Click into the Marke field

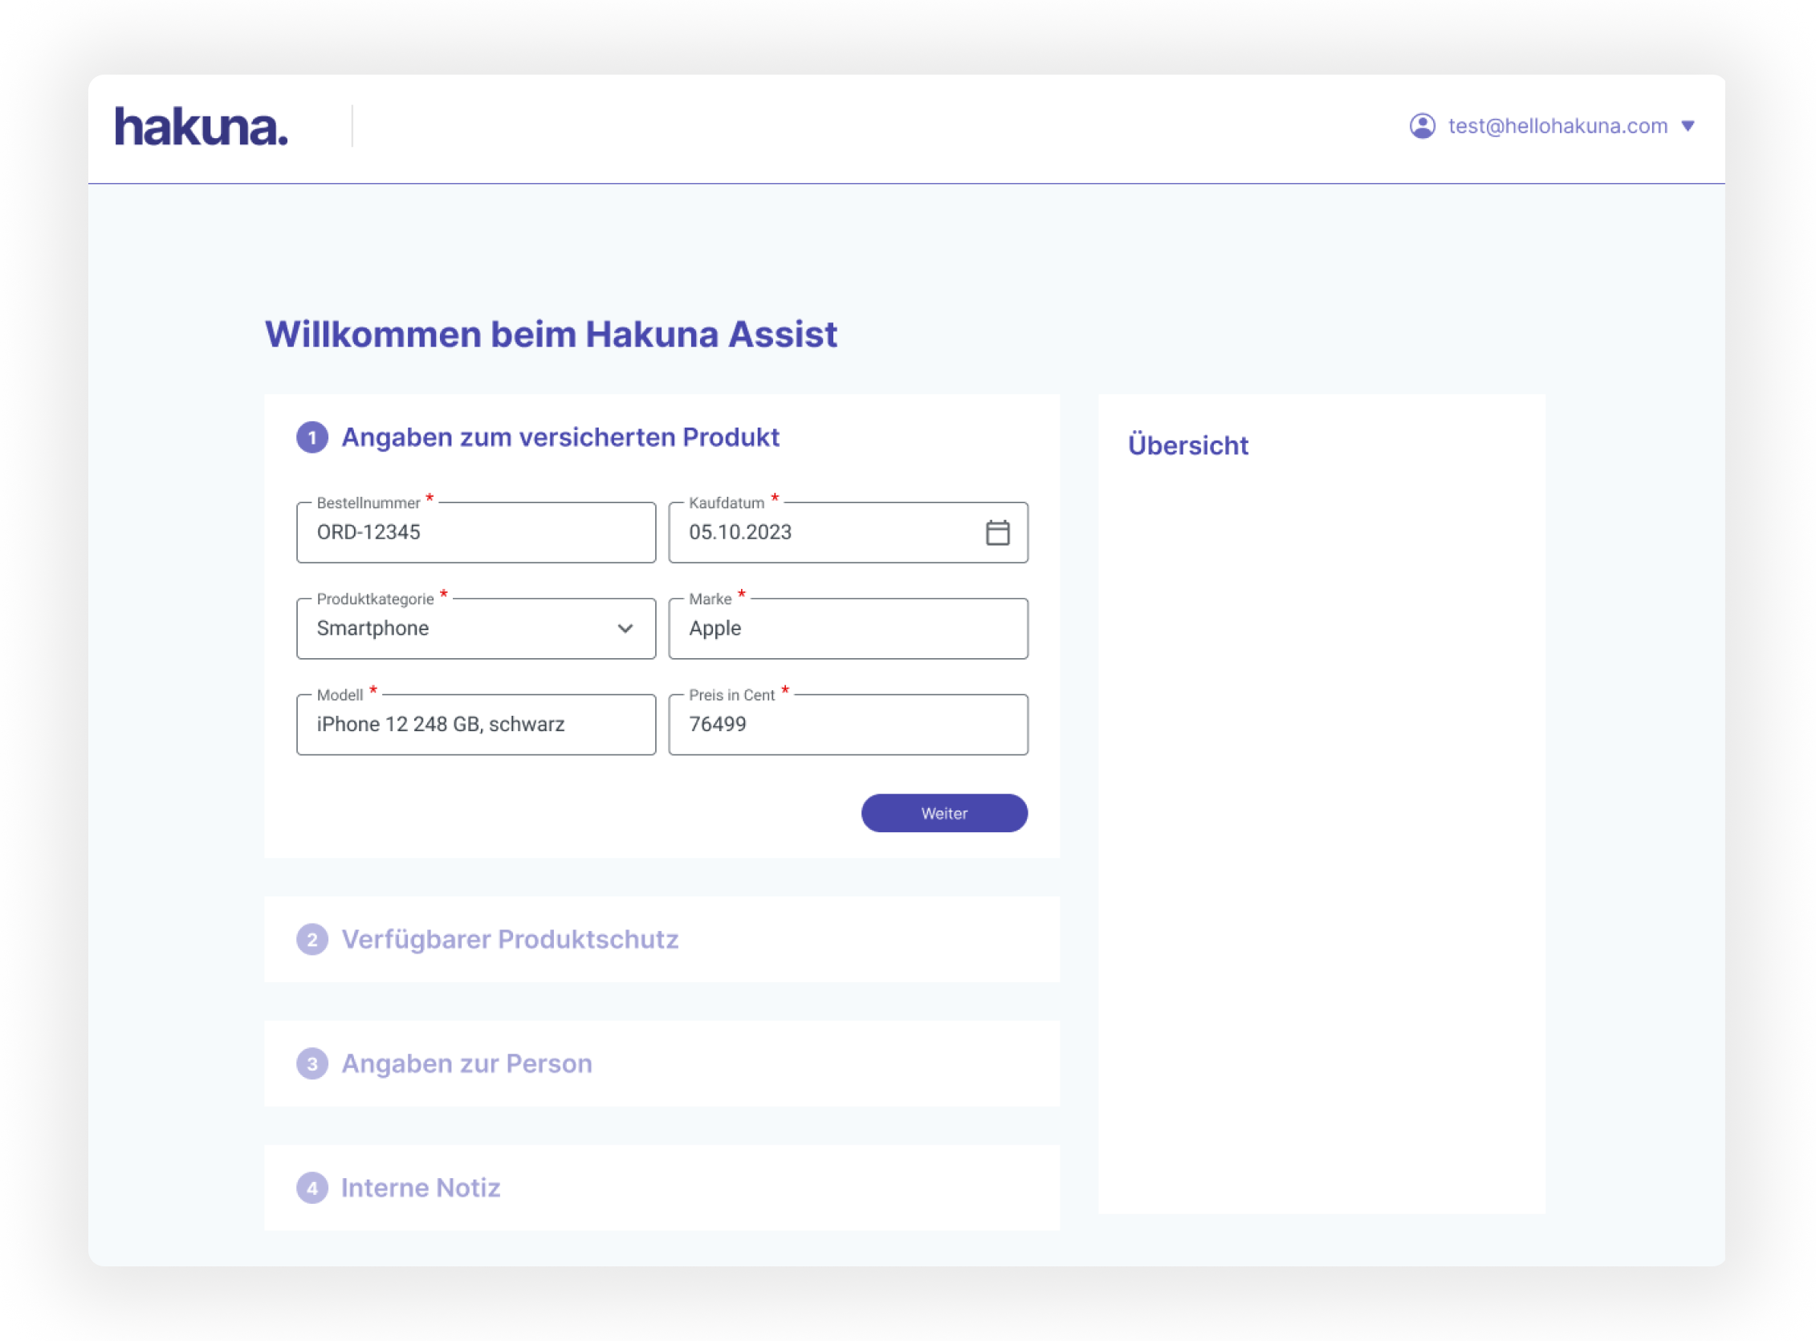pyautogui.click(x=847, y=628)
